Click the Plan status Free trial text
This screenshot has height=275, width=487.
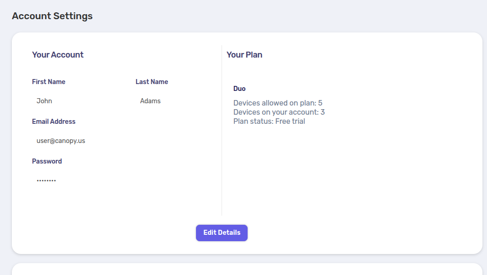pyautogui.click(x=269, y=121)
